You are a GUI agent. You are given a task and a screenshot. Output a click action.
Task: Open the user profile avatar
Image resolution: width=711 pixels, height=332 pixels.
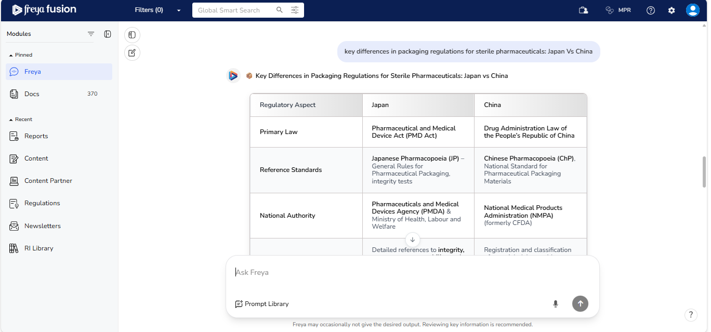point(692,10)
